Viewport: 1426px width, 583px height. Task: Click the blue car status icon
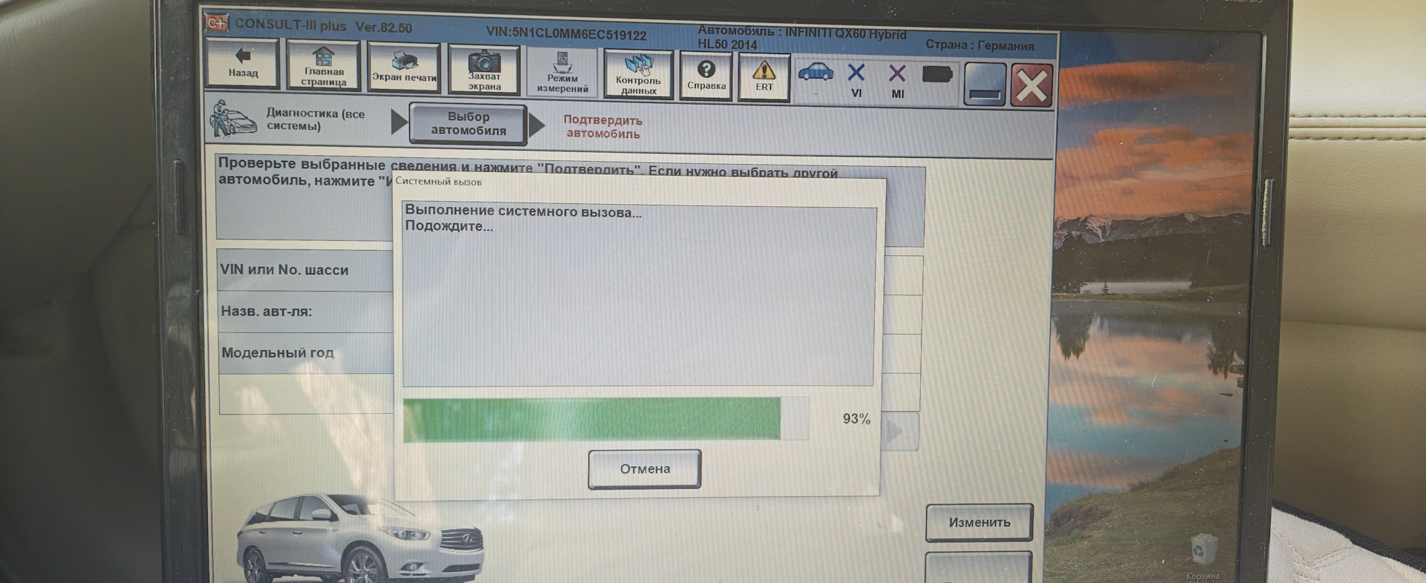(x=815, y=73)
